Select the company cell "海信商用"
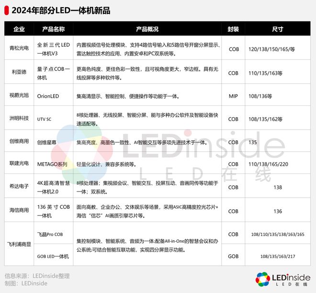Image resolution: width=316 pixels, height=293 pixels. 19,210
